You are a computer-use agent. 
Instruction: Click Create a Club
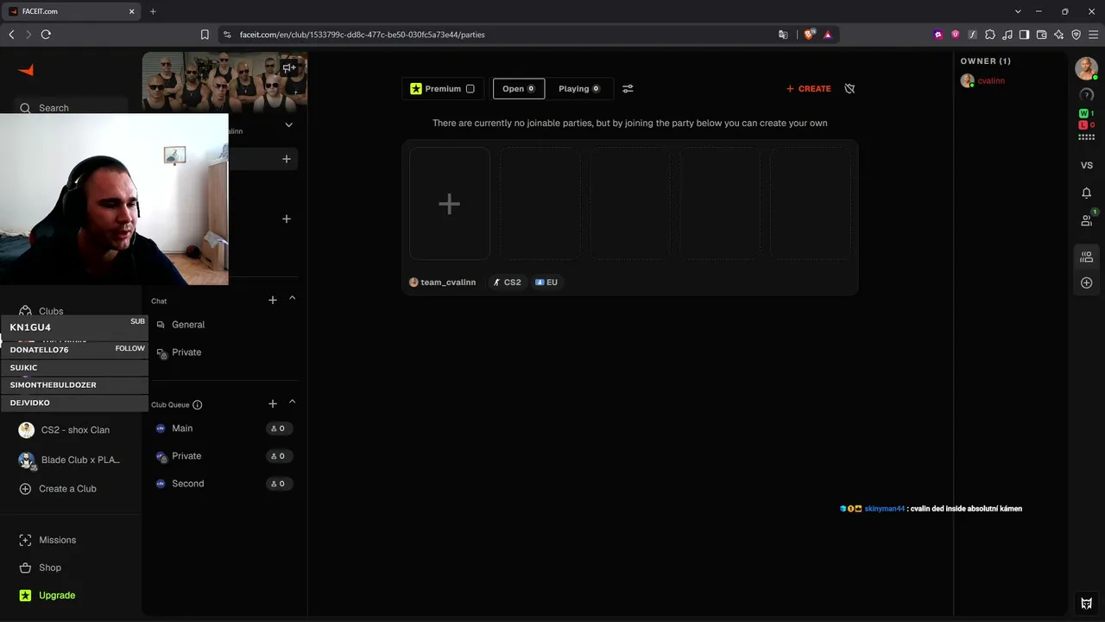(58, 489)
